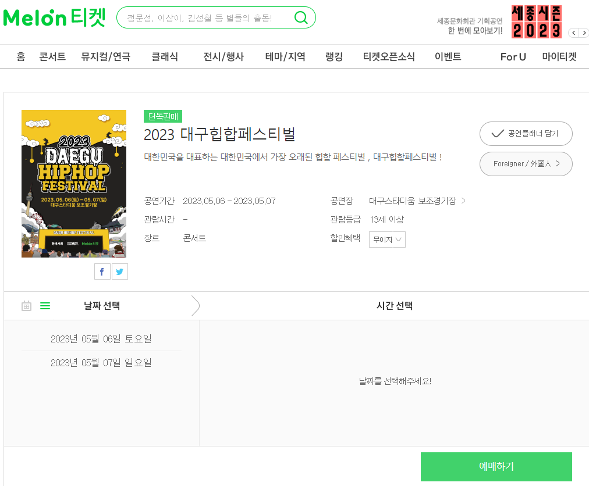
Task: Share the festival via the Facebook icon
Action: pos(102,271)
